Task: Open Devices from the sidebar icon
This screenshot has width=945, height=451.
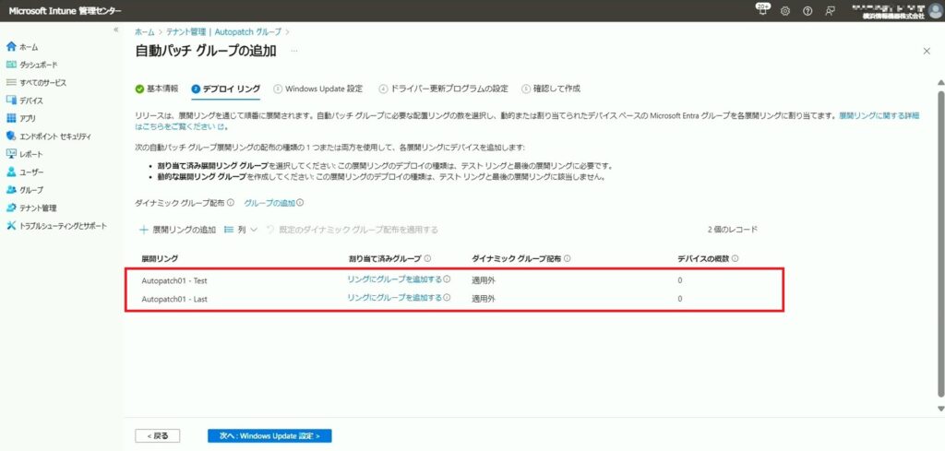Action: tap(11, 101)
